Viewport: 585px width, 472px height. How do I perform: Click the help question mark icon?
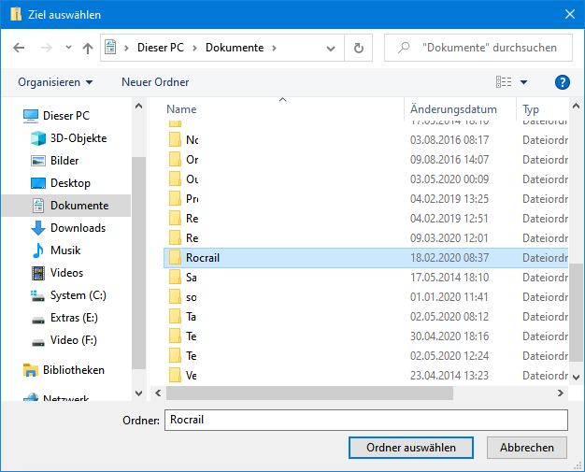click(x=562, y=82)
